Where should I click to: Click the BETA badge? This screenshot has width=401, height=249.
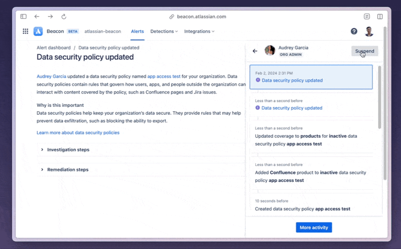[x=73, y=31]
